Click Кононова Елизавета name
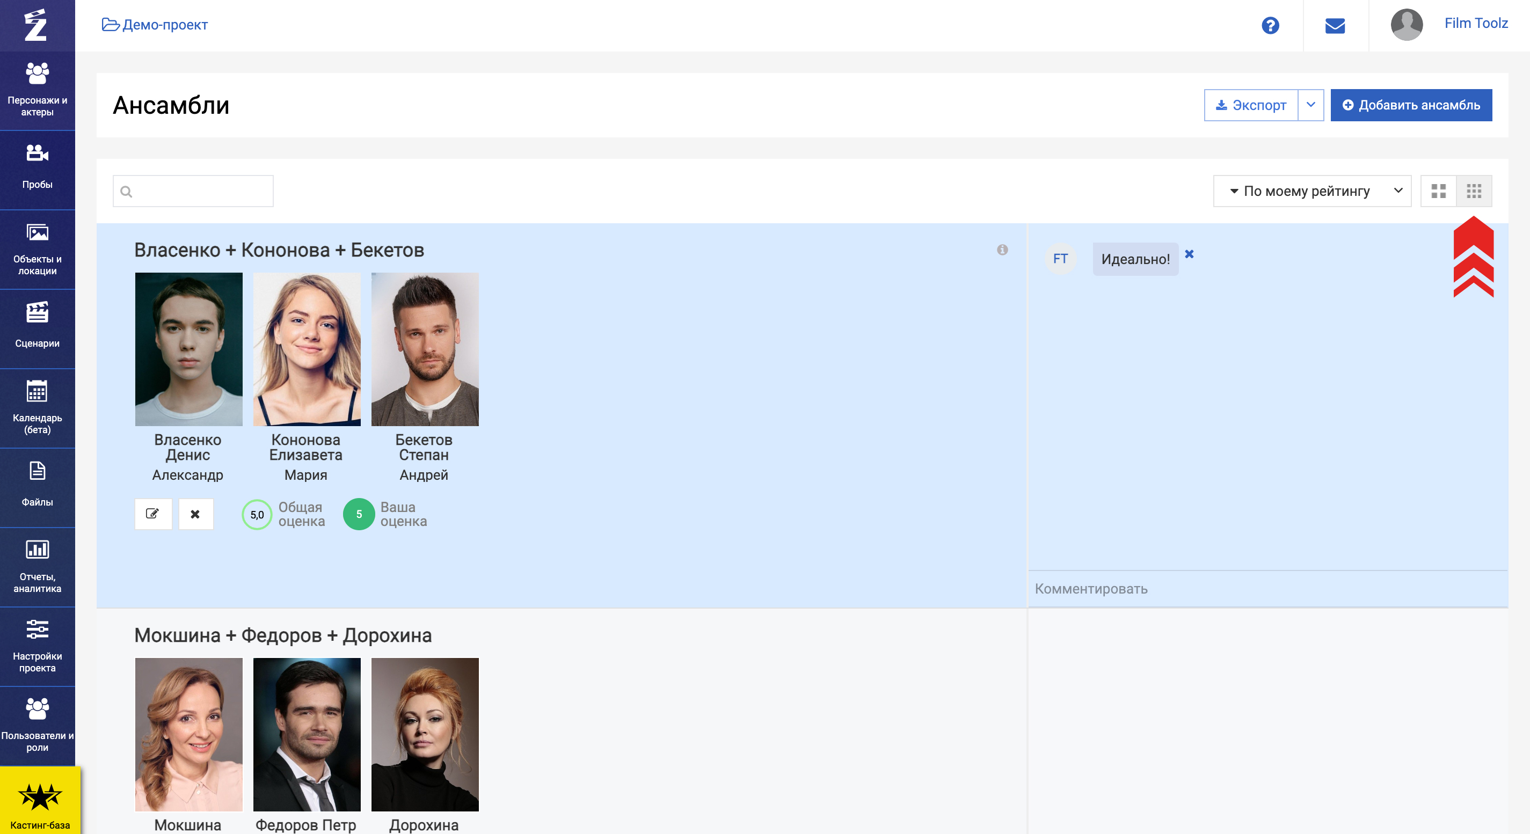The image size is (1530, 834). tap(305, 448)
